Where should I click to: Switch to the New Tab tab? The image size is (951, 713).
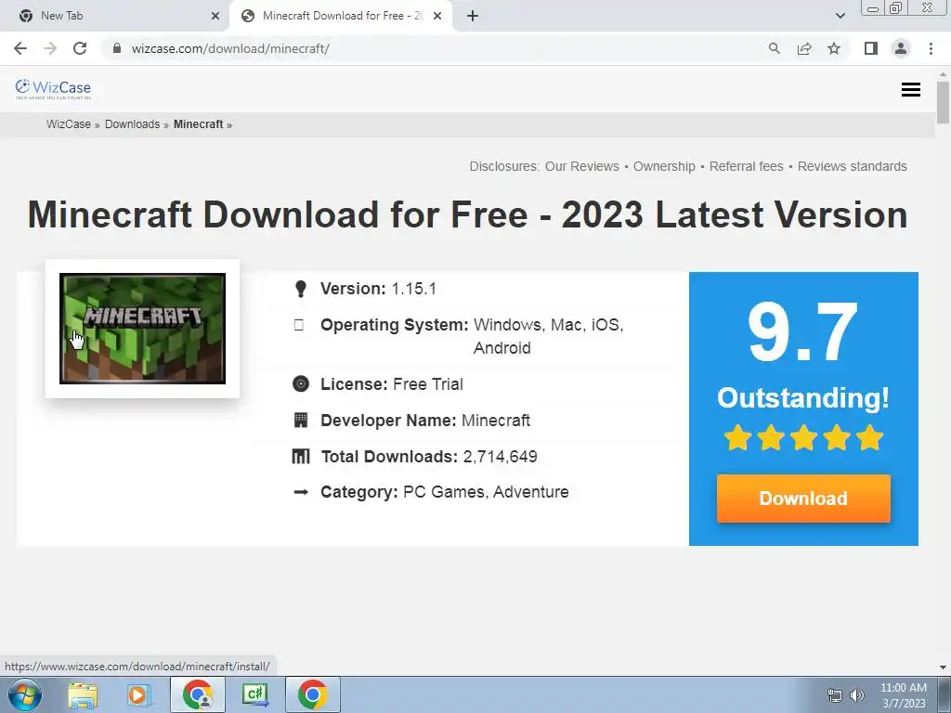tap(115, 16)
